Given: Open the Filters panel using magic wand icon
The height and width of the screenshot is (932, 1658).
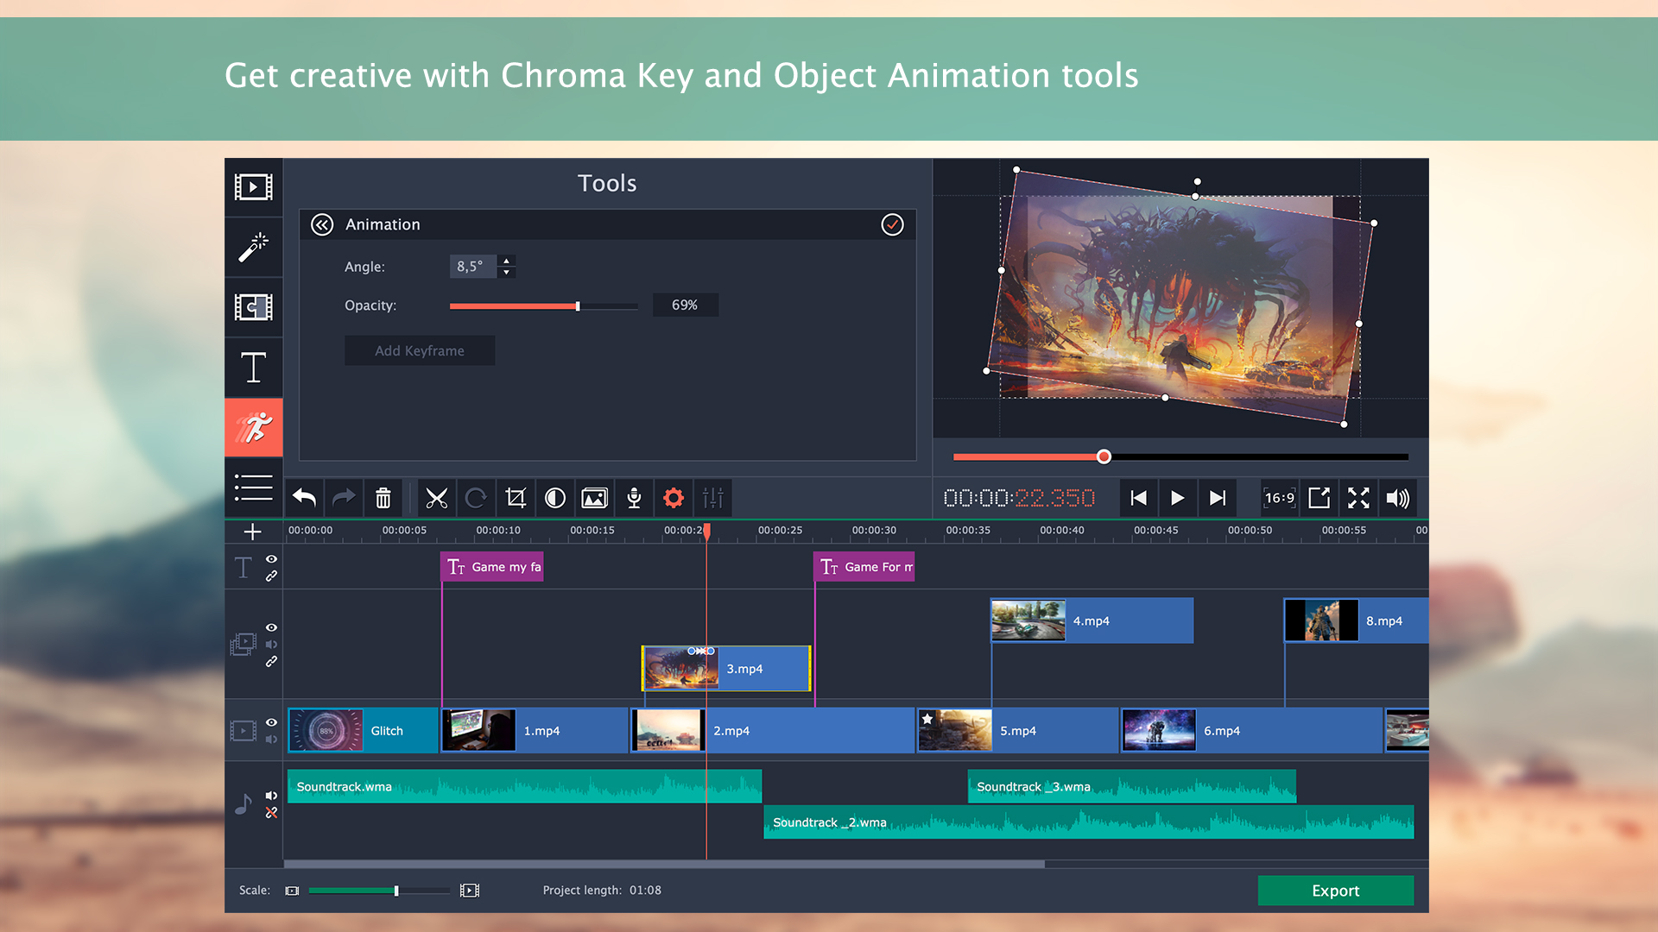Looking at the screenshot, I should click(x=253, y=248).
